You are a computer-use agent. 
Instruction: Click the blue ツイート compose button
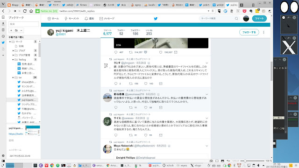pyautogui.click(x=259, y=19)
